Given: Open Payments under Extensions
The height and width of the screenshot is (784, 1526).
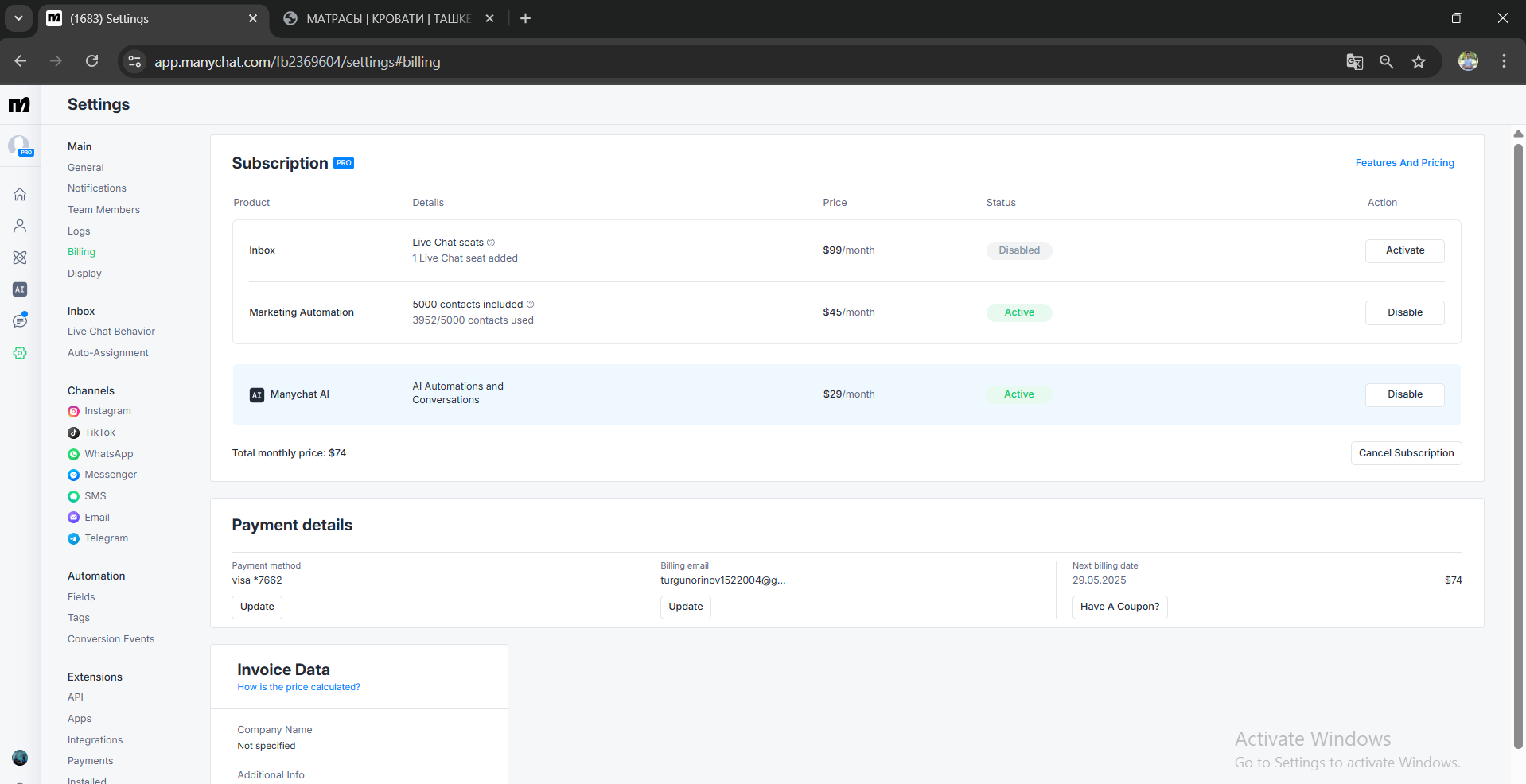Looking at the screenshot, I should [x=91, y=761].
